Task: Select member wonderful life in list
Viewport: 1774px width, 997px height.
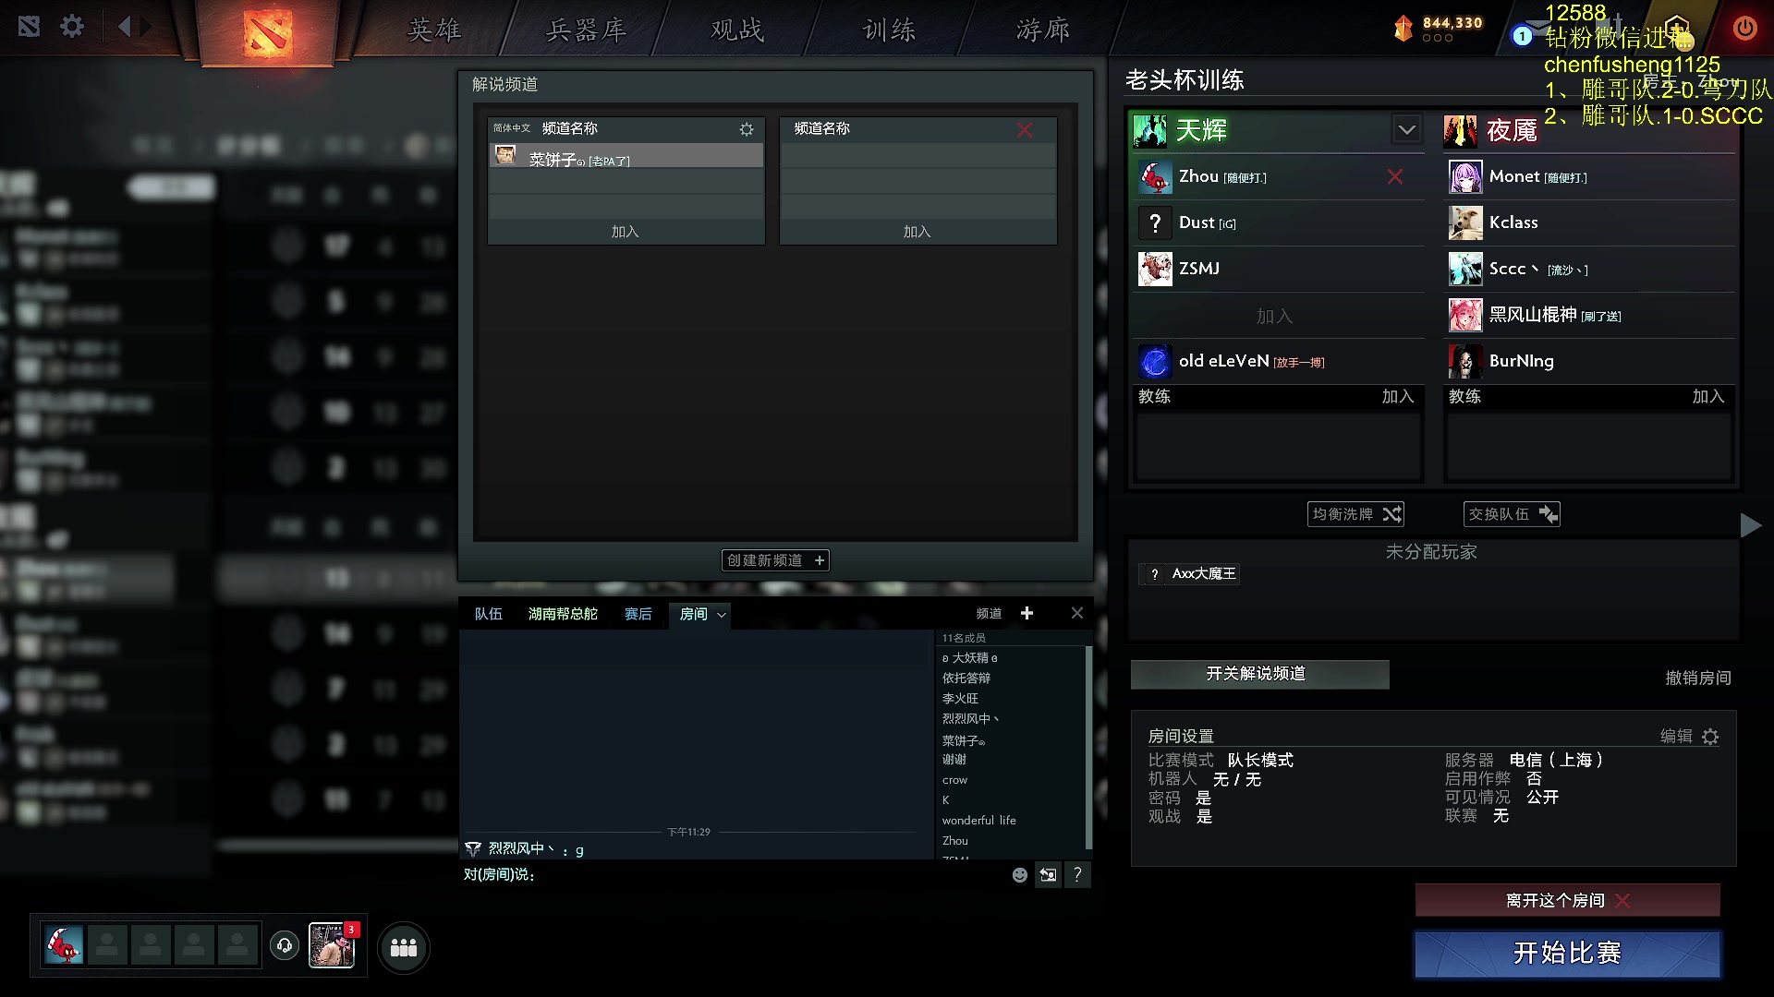Action: (x=978, y=820)
